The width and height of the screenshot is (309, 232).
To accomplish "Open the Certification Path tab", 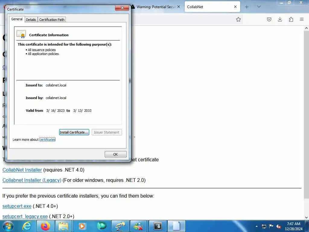I will [52, 20].
